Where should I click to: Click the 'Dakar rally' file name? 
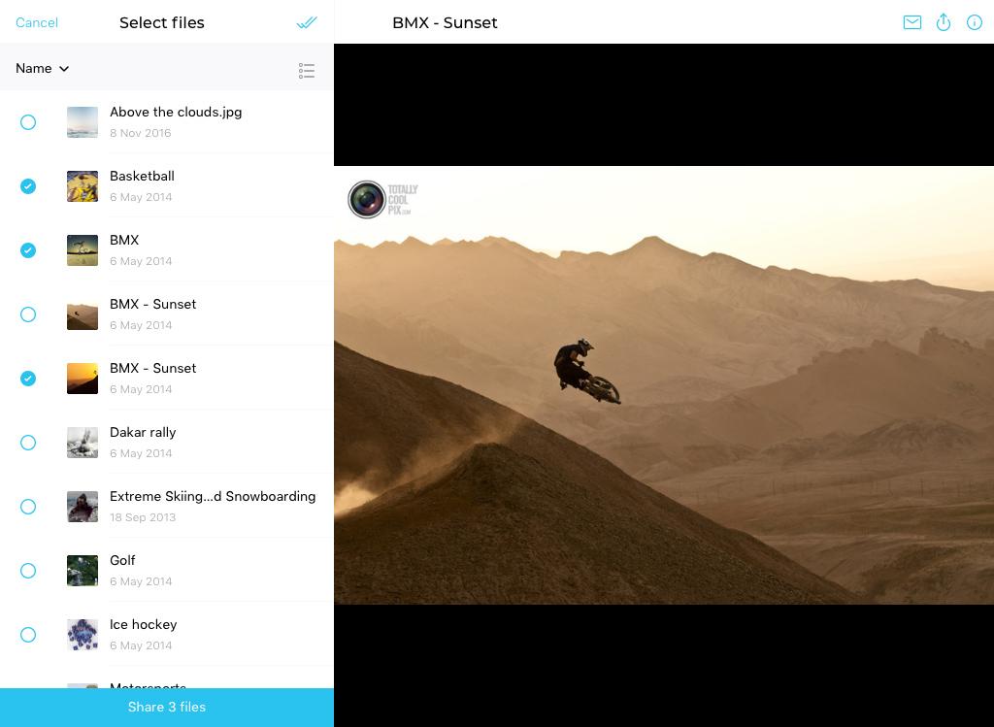(143, 432)
